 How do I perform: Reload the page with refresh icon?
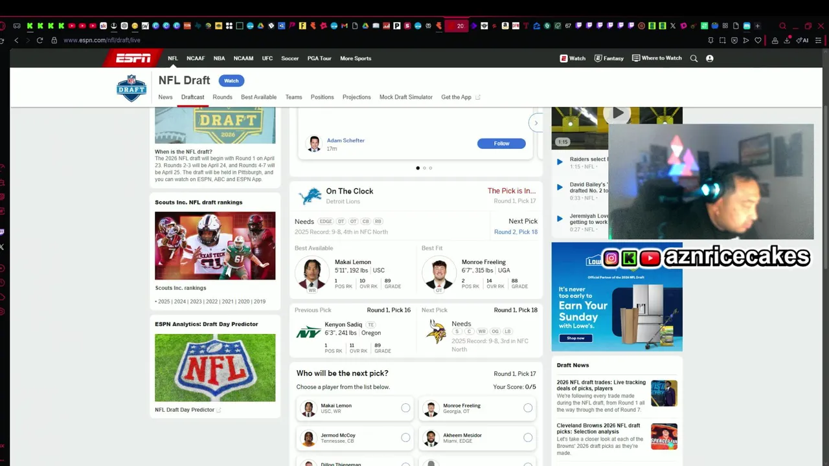(40, 40)
